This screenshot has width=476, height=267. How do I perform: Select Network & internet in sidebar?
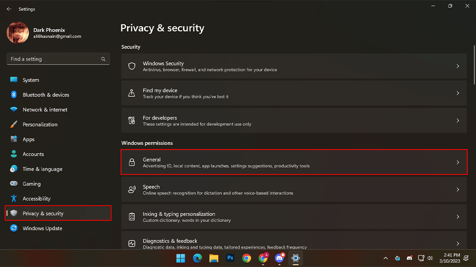coord(45,110)
